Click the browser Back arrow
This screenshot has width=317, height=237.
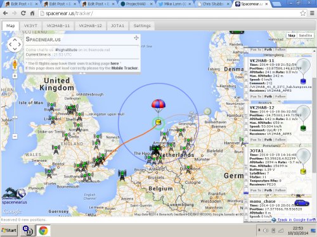click(x=6, y=13)
